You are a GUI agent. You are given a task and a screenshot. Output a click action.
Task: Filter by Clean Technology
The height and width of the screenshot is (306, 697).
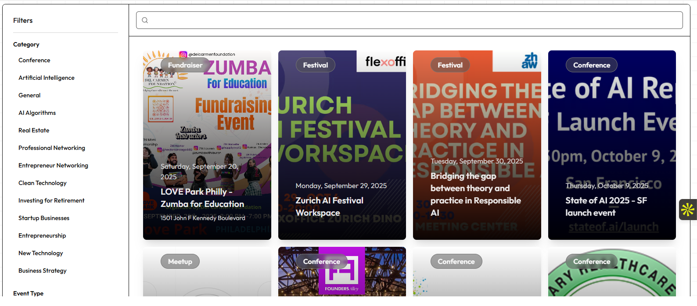click(x=43, y=183)
